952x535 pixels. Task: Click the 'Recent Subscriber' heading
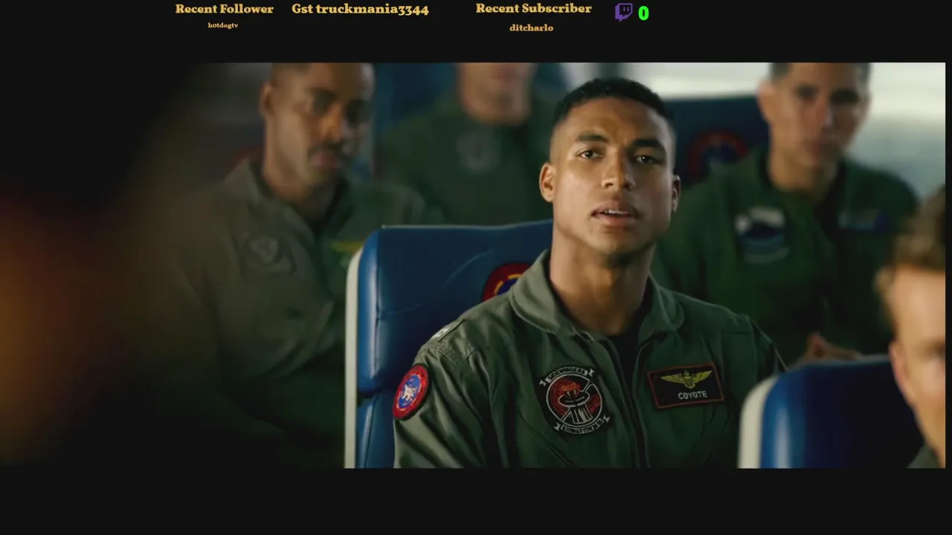pos(533,9)
